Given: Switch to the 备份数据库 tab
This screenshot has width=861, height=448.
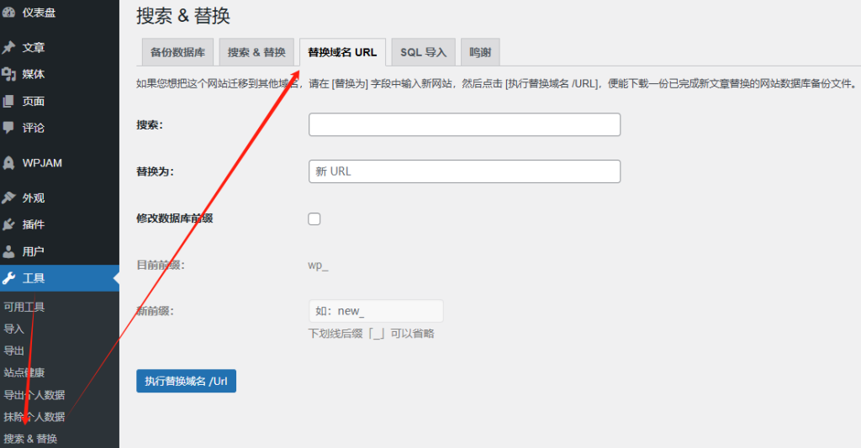Looking at the screenshot, I should pos(177,52).
